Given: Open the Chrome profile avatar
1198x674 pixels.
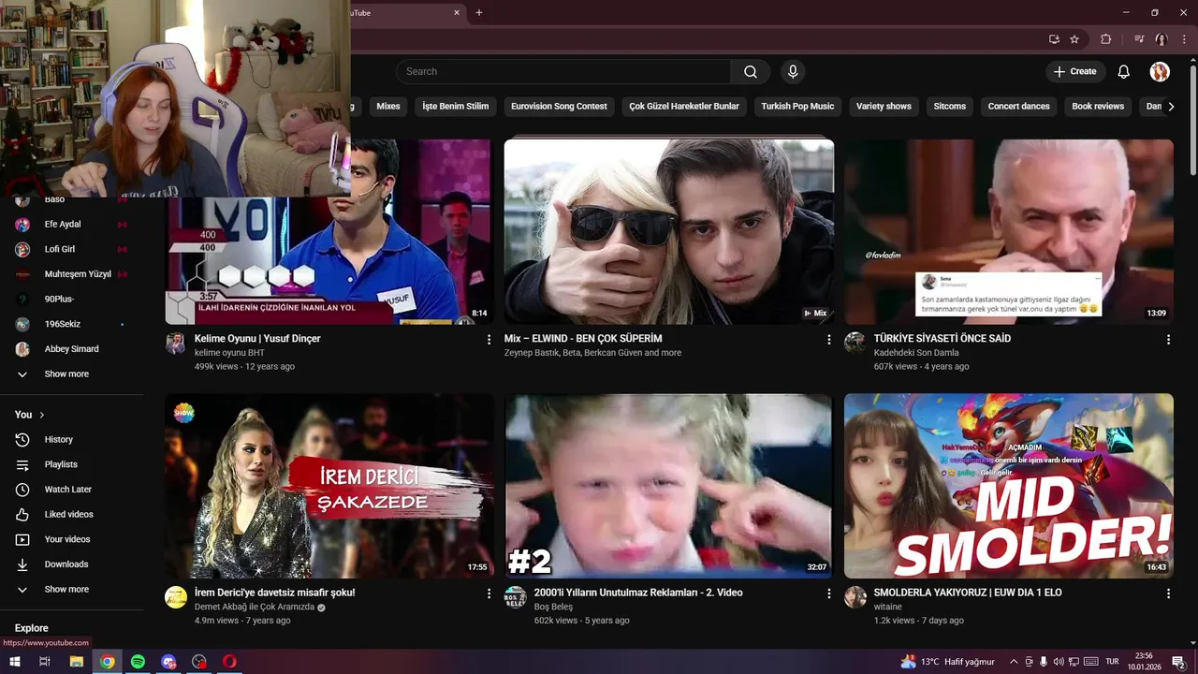Looking at the screenshot, I should pos(1161,39).
